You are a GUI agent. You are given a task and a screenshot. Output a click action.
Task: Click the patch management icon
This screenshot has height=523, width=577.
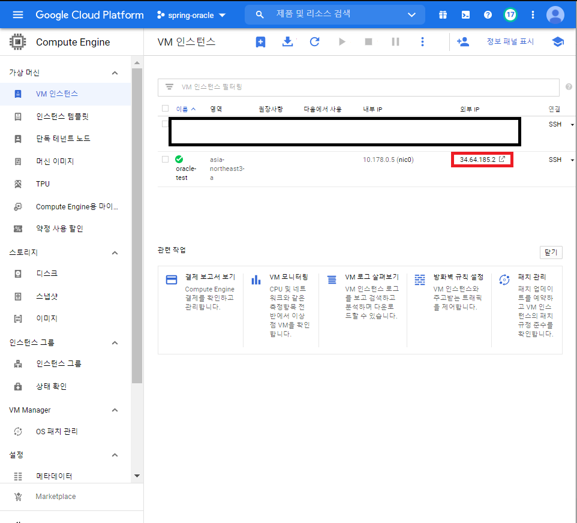(x=504, y=279)
